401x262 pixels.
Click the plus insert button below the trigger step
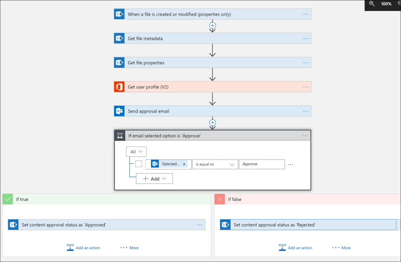pos(213,25)
